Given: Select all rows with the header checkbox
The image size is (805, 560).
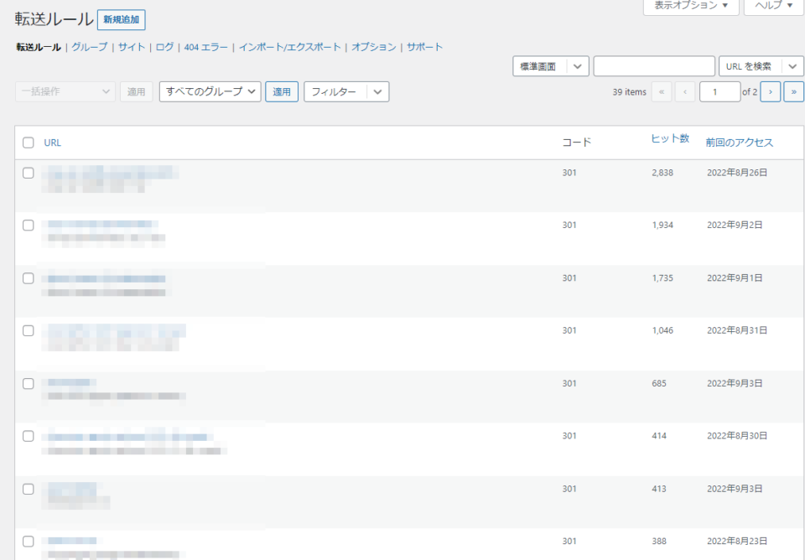Looking at the screenshot, I should (x=28, y=142).
